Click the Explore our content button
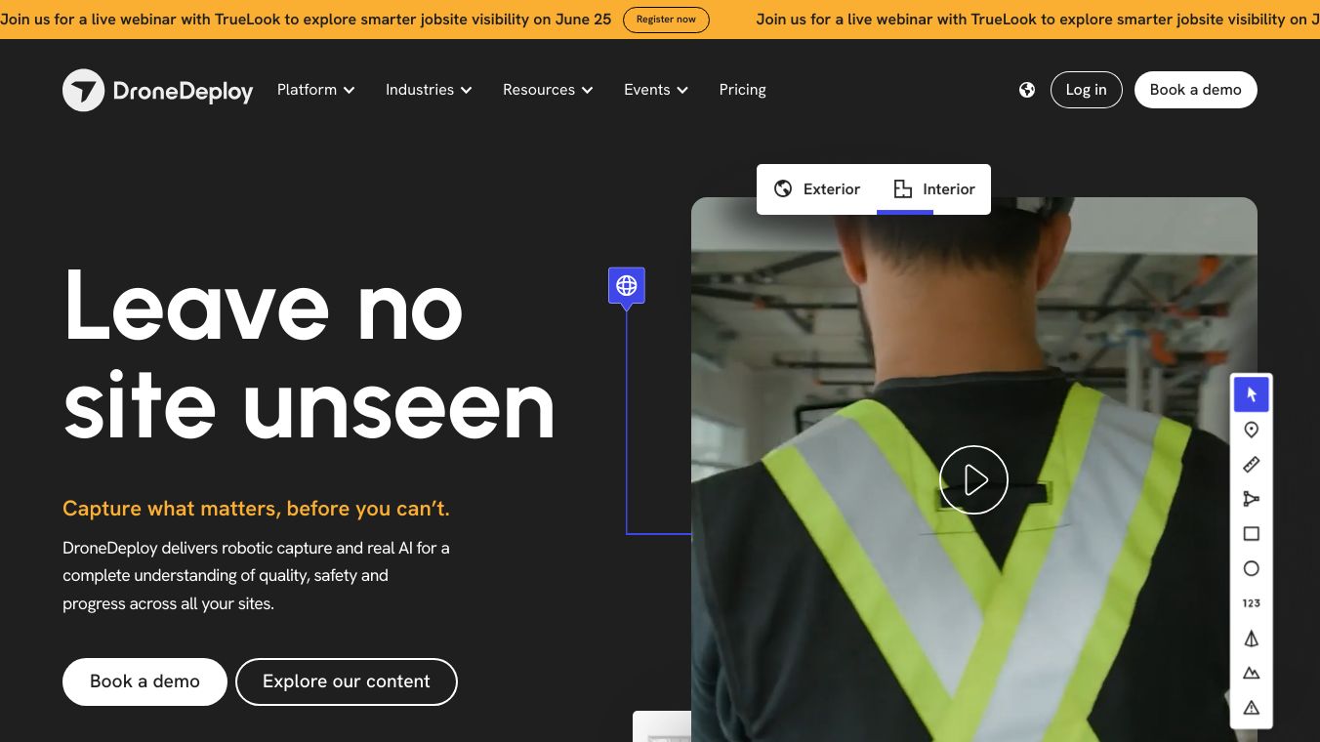1320x742 pixels. [347, 681]
